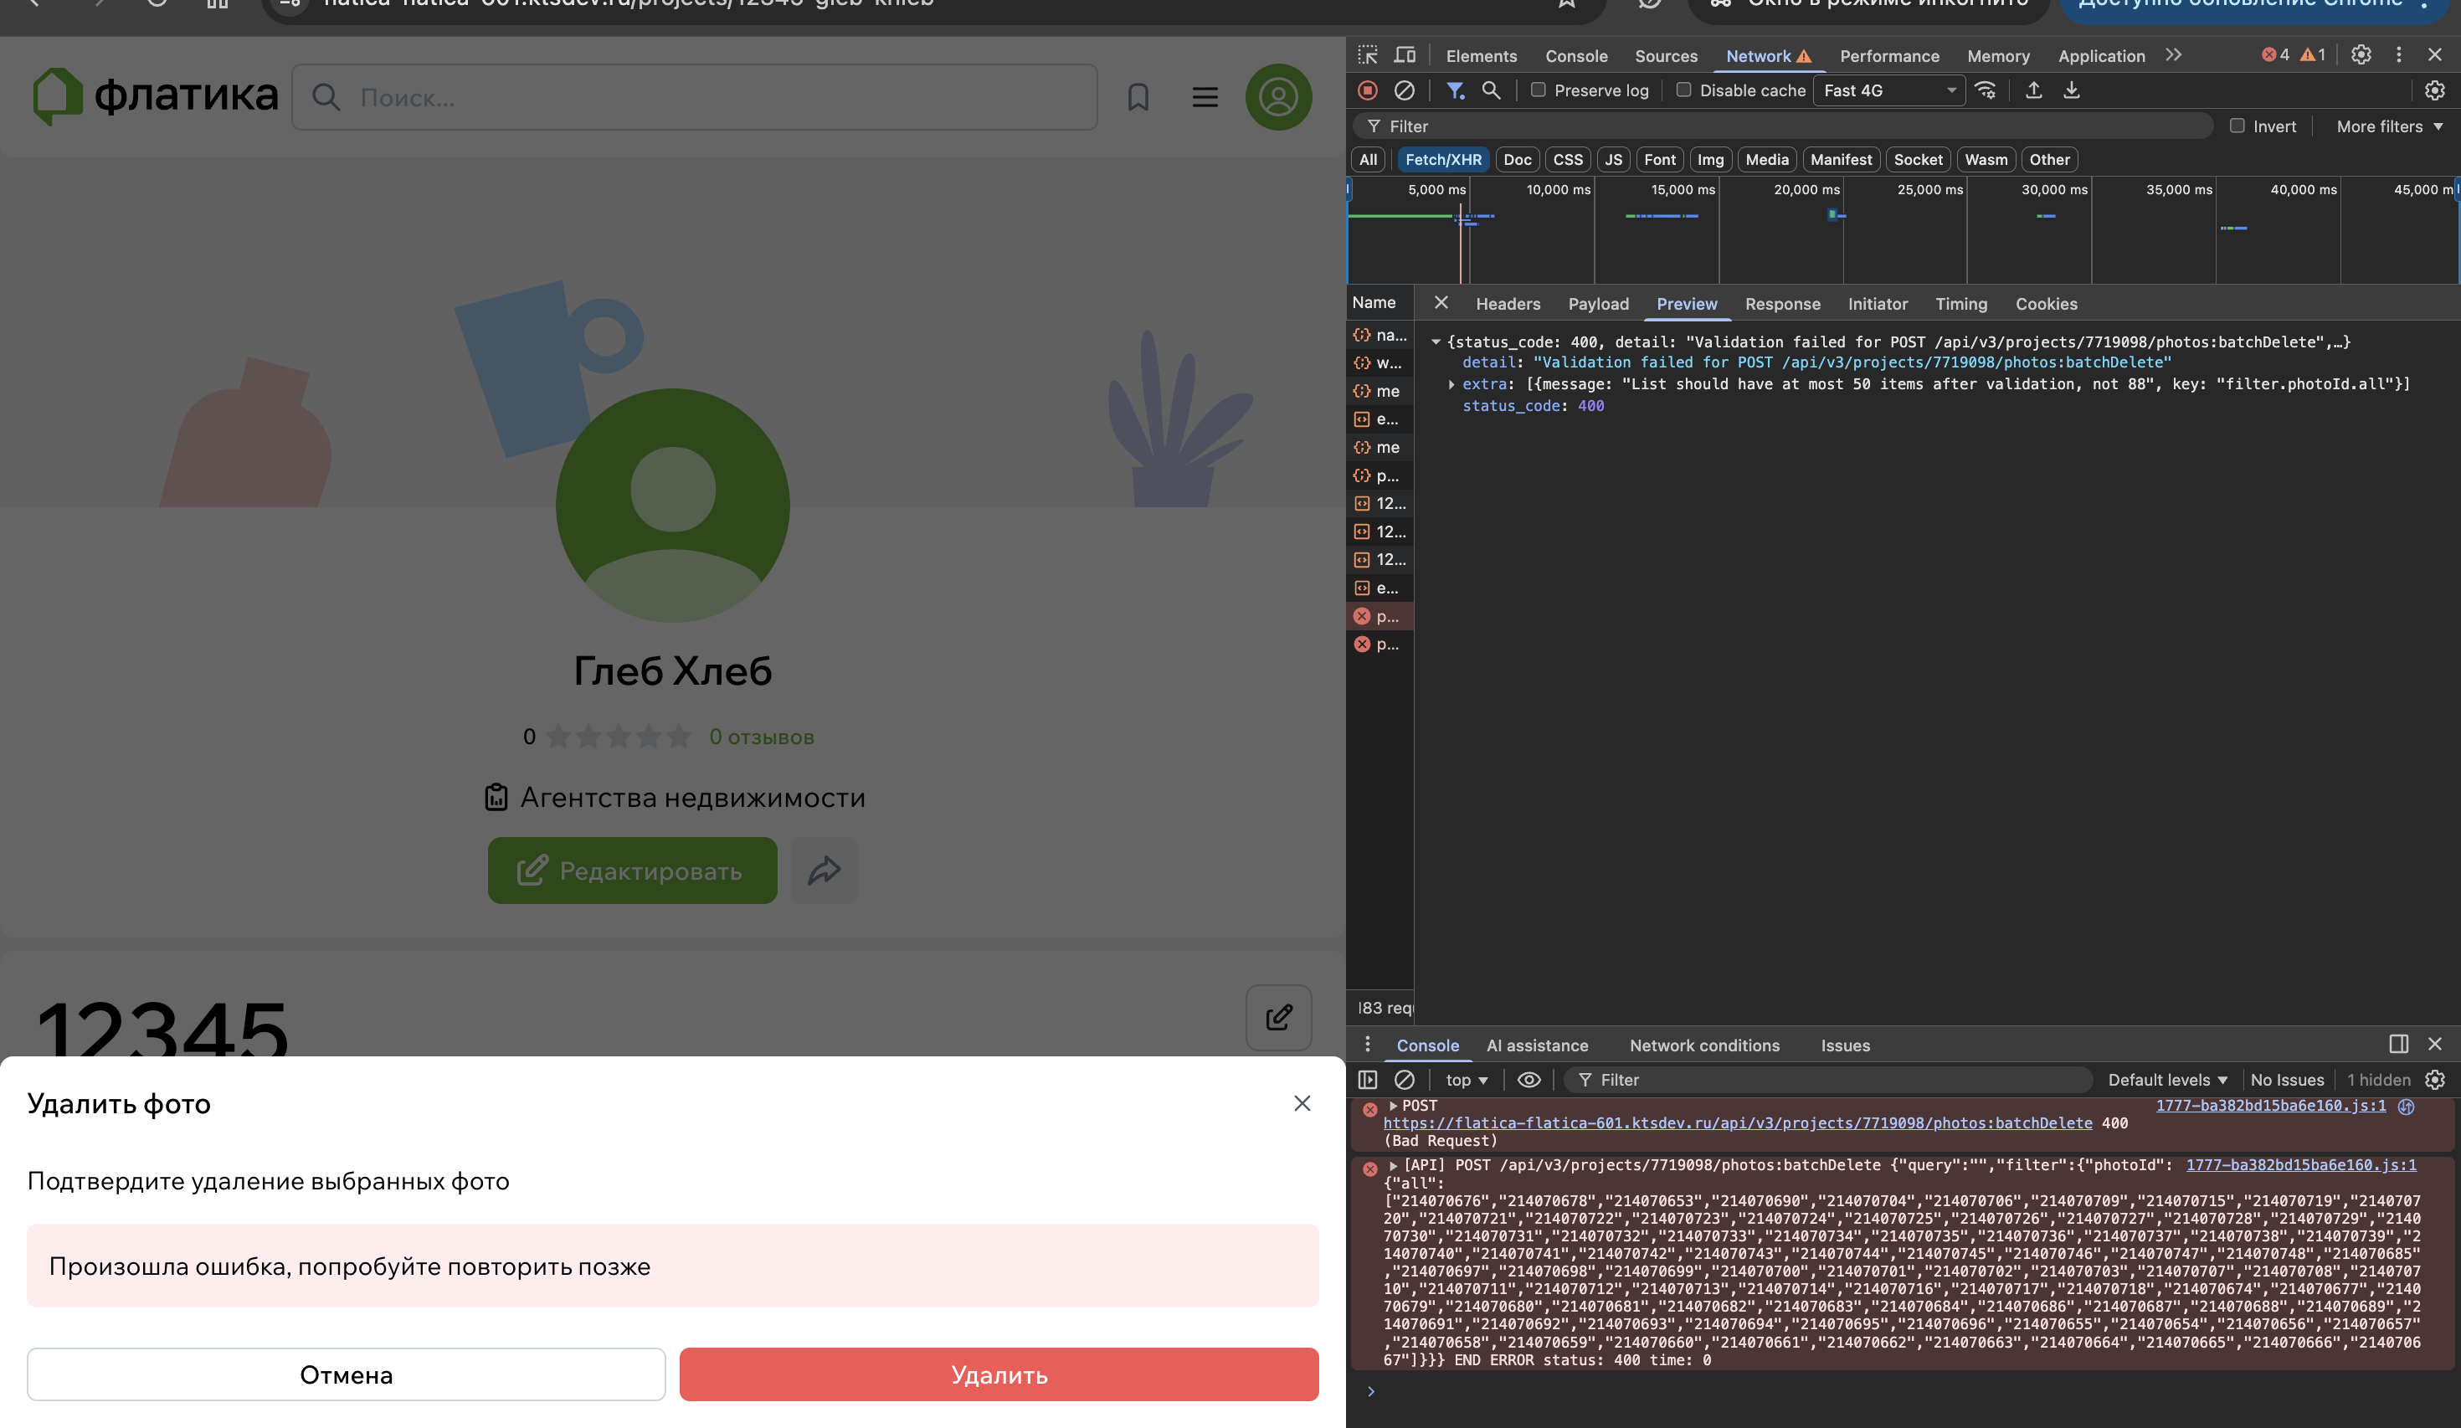Close the Удалить фото dialog
This screenshot has height=1428, width=2461.
coord(1302,1102)
